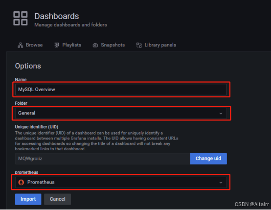Click the Import button
271x210 pixels.
pyautogui.click(x=28, y=199)
